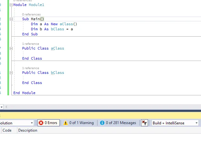Click the yellow warning triangle icon
This screenshot has height=143, width=201.
66,123
